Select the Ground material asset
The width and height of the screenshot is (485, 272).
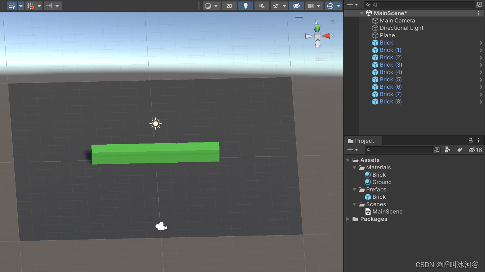pos(378,182)
